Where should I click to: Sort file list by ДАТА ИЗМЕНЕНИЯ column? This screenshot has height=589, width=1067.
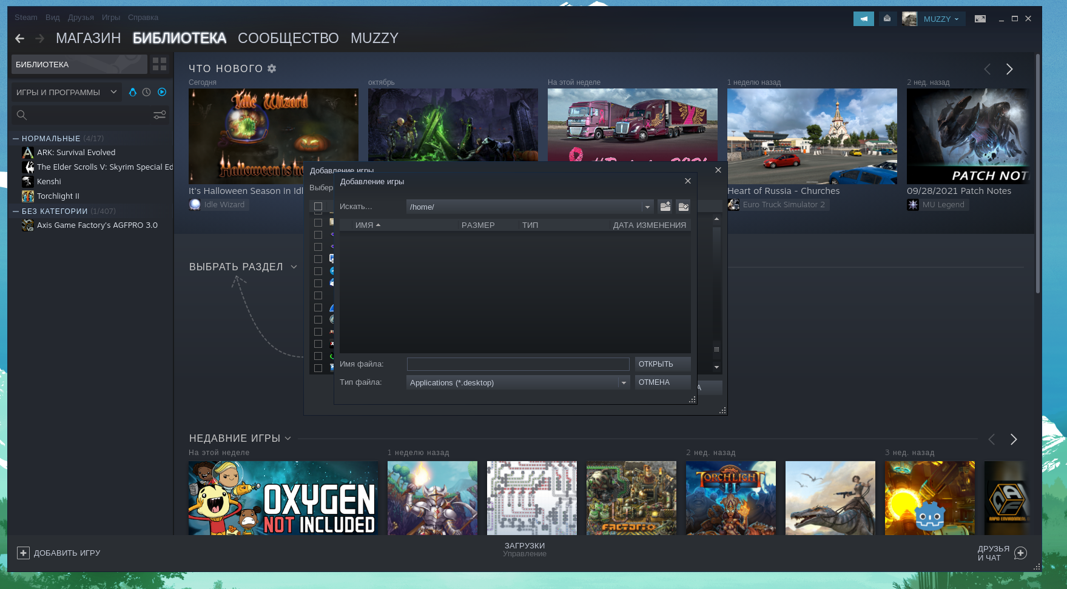pyautogui.click(x=649, y=225)
